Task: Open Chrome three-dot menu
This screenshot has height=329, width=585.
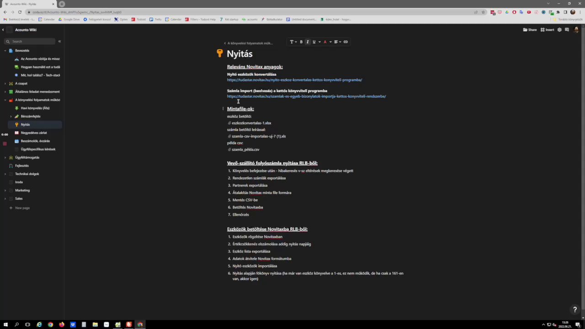Action: click(580, 12)
